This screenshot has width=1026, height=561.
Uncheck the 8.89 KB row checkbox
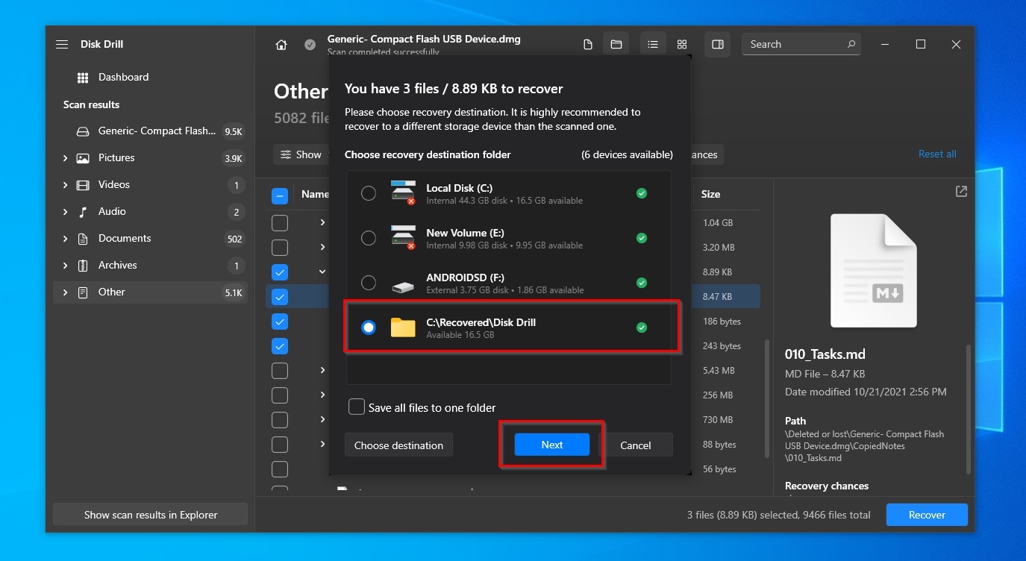[x=279, y=272]
